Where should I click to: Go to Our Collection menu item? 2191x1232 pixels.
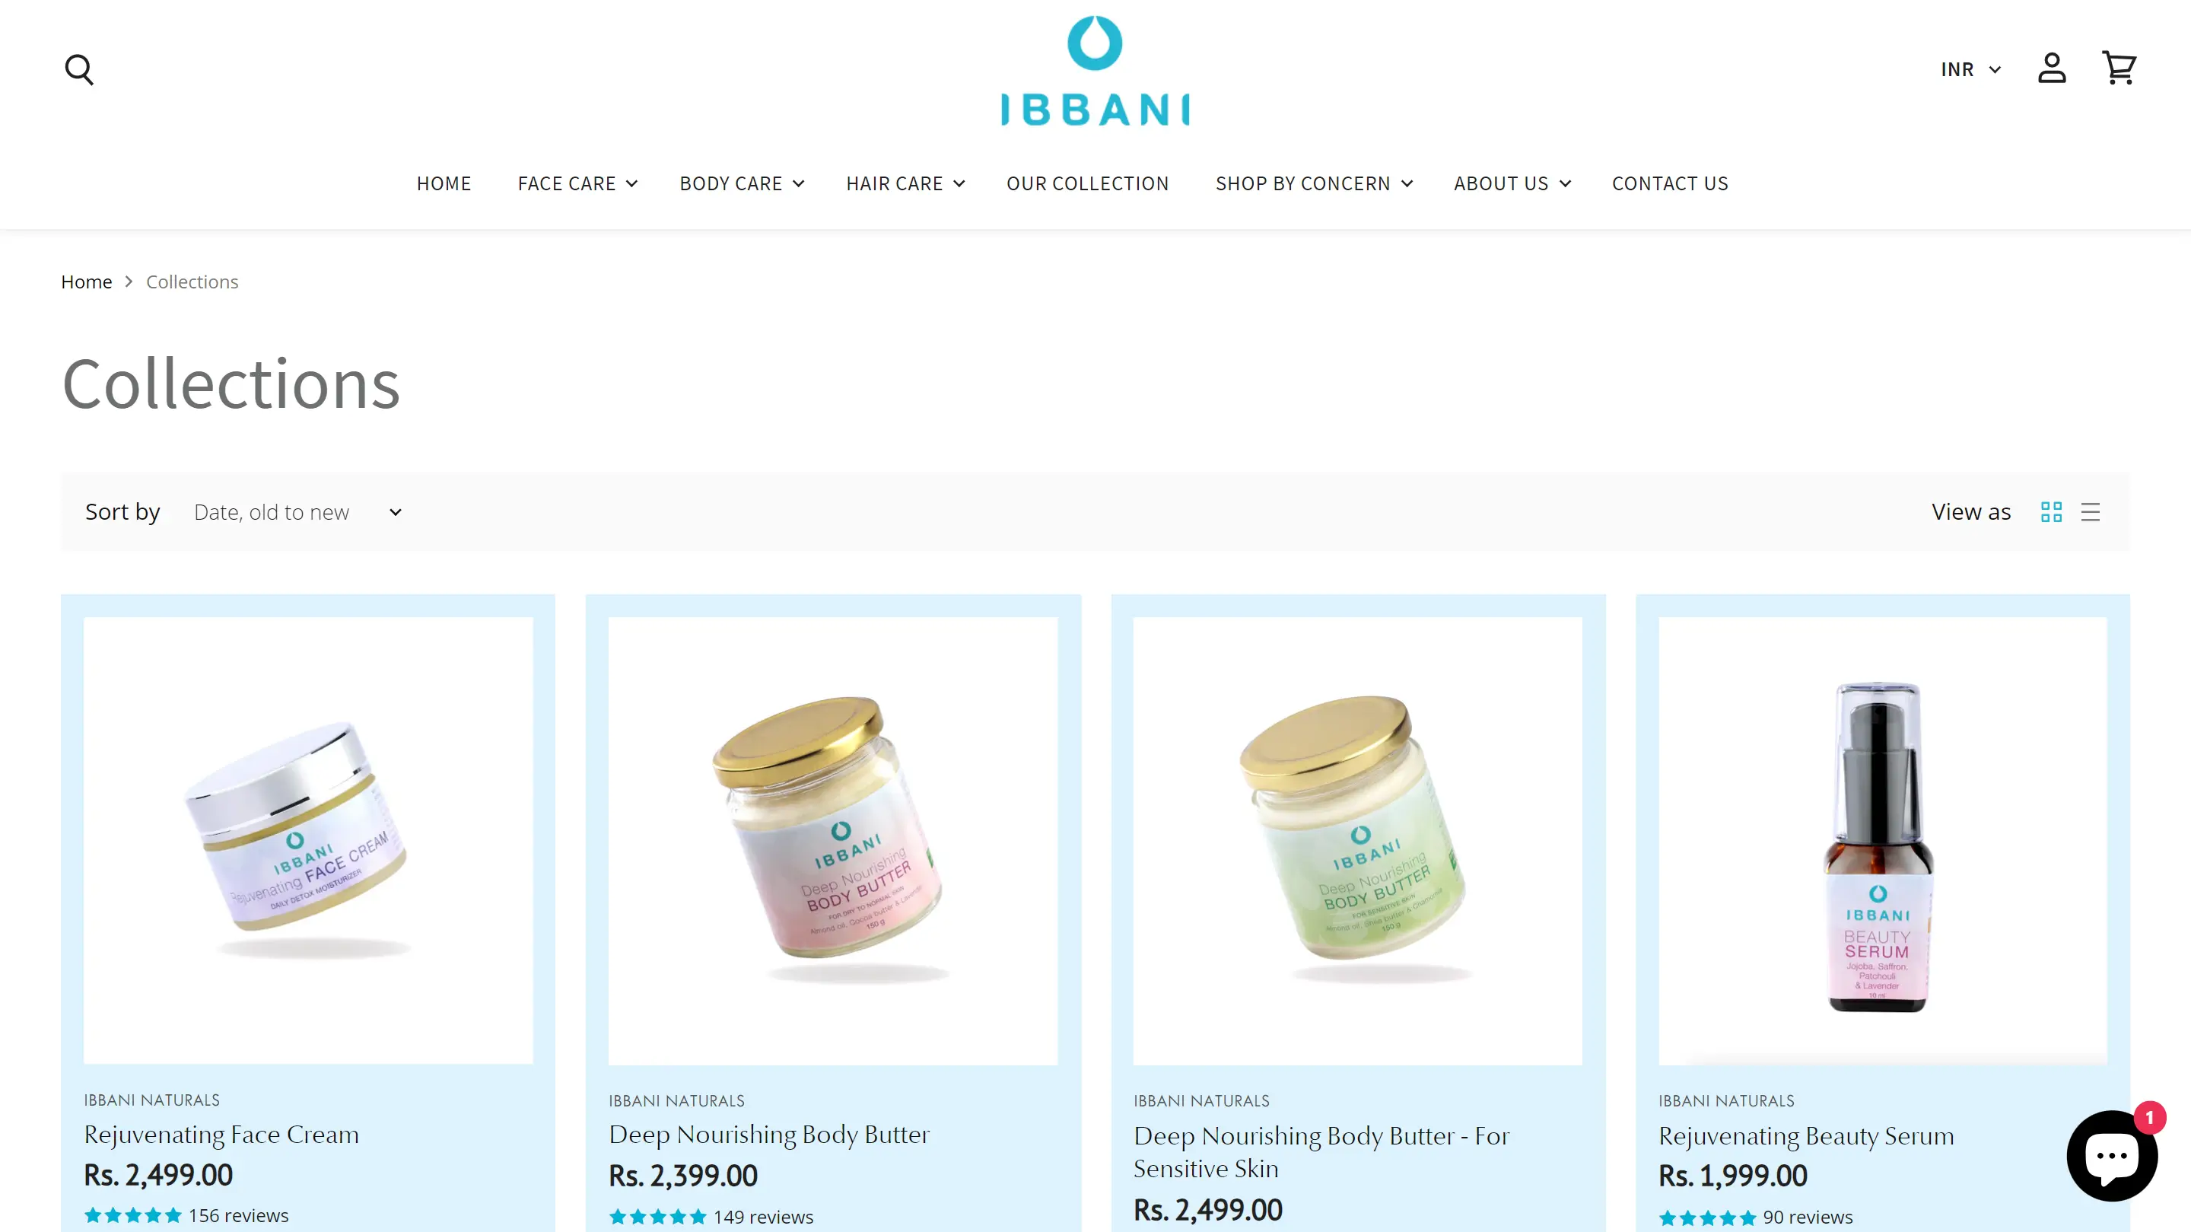point(1087,184)
